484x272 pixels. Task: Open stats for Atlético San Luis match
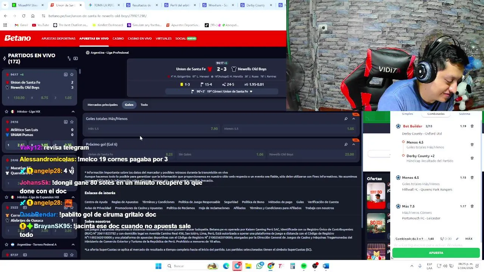click(x=65, y=122)
